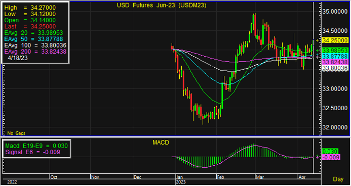Click the 2022 year label
This screenshot has height=186, width=351.
12,182
